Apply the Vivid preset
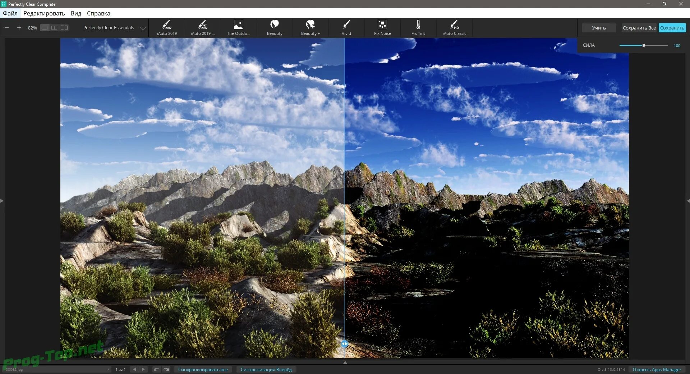The width and height of the screenshot is (690, 374). 346,28
